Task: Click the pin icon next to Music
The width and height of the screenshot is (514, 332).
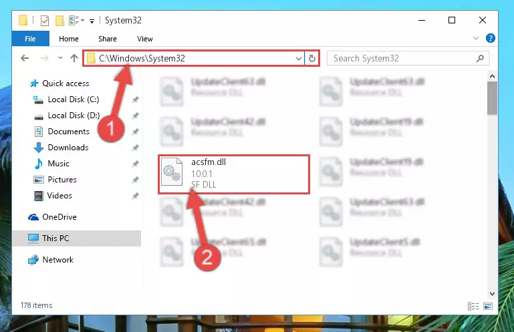Action: click(135, 164)
